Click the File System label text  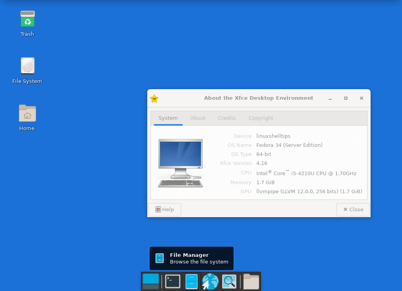[27, 81]
